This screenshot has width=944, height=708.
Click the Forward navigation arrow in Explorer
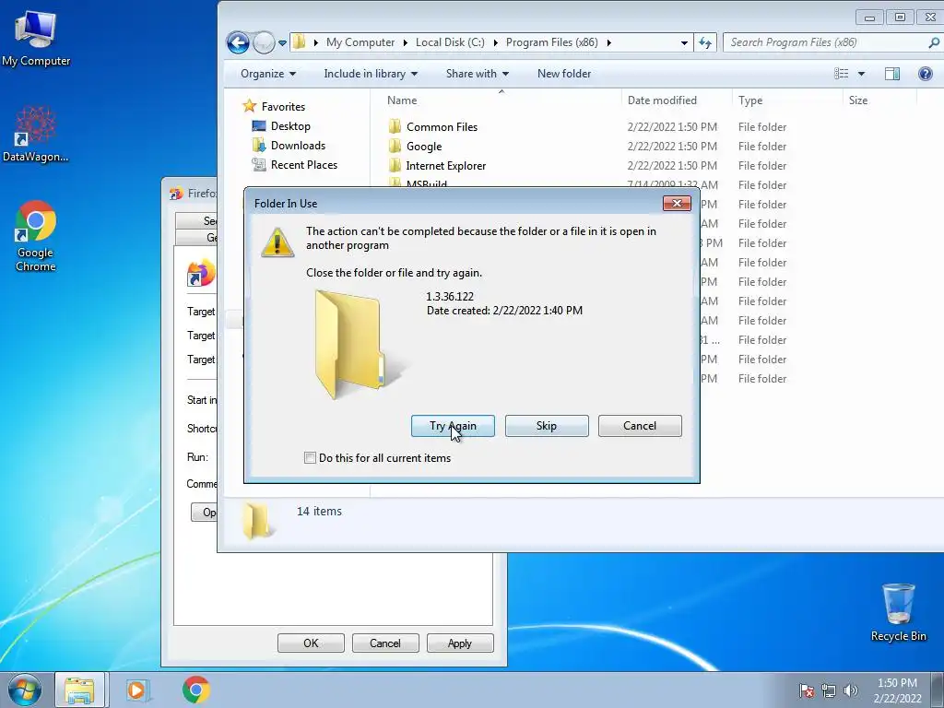(x=264, y=42)
